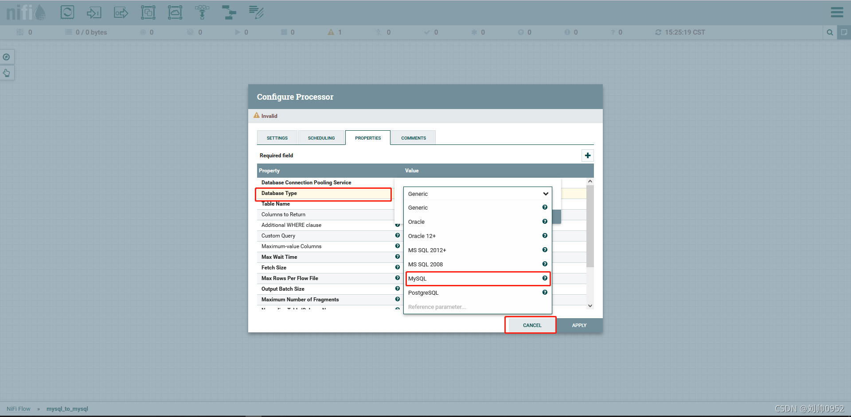
Task: Open NiFi Flow breadcrumb link
Action: click(x=19, y=409)
